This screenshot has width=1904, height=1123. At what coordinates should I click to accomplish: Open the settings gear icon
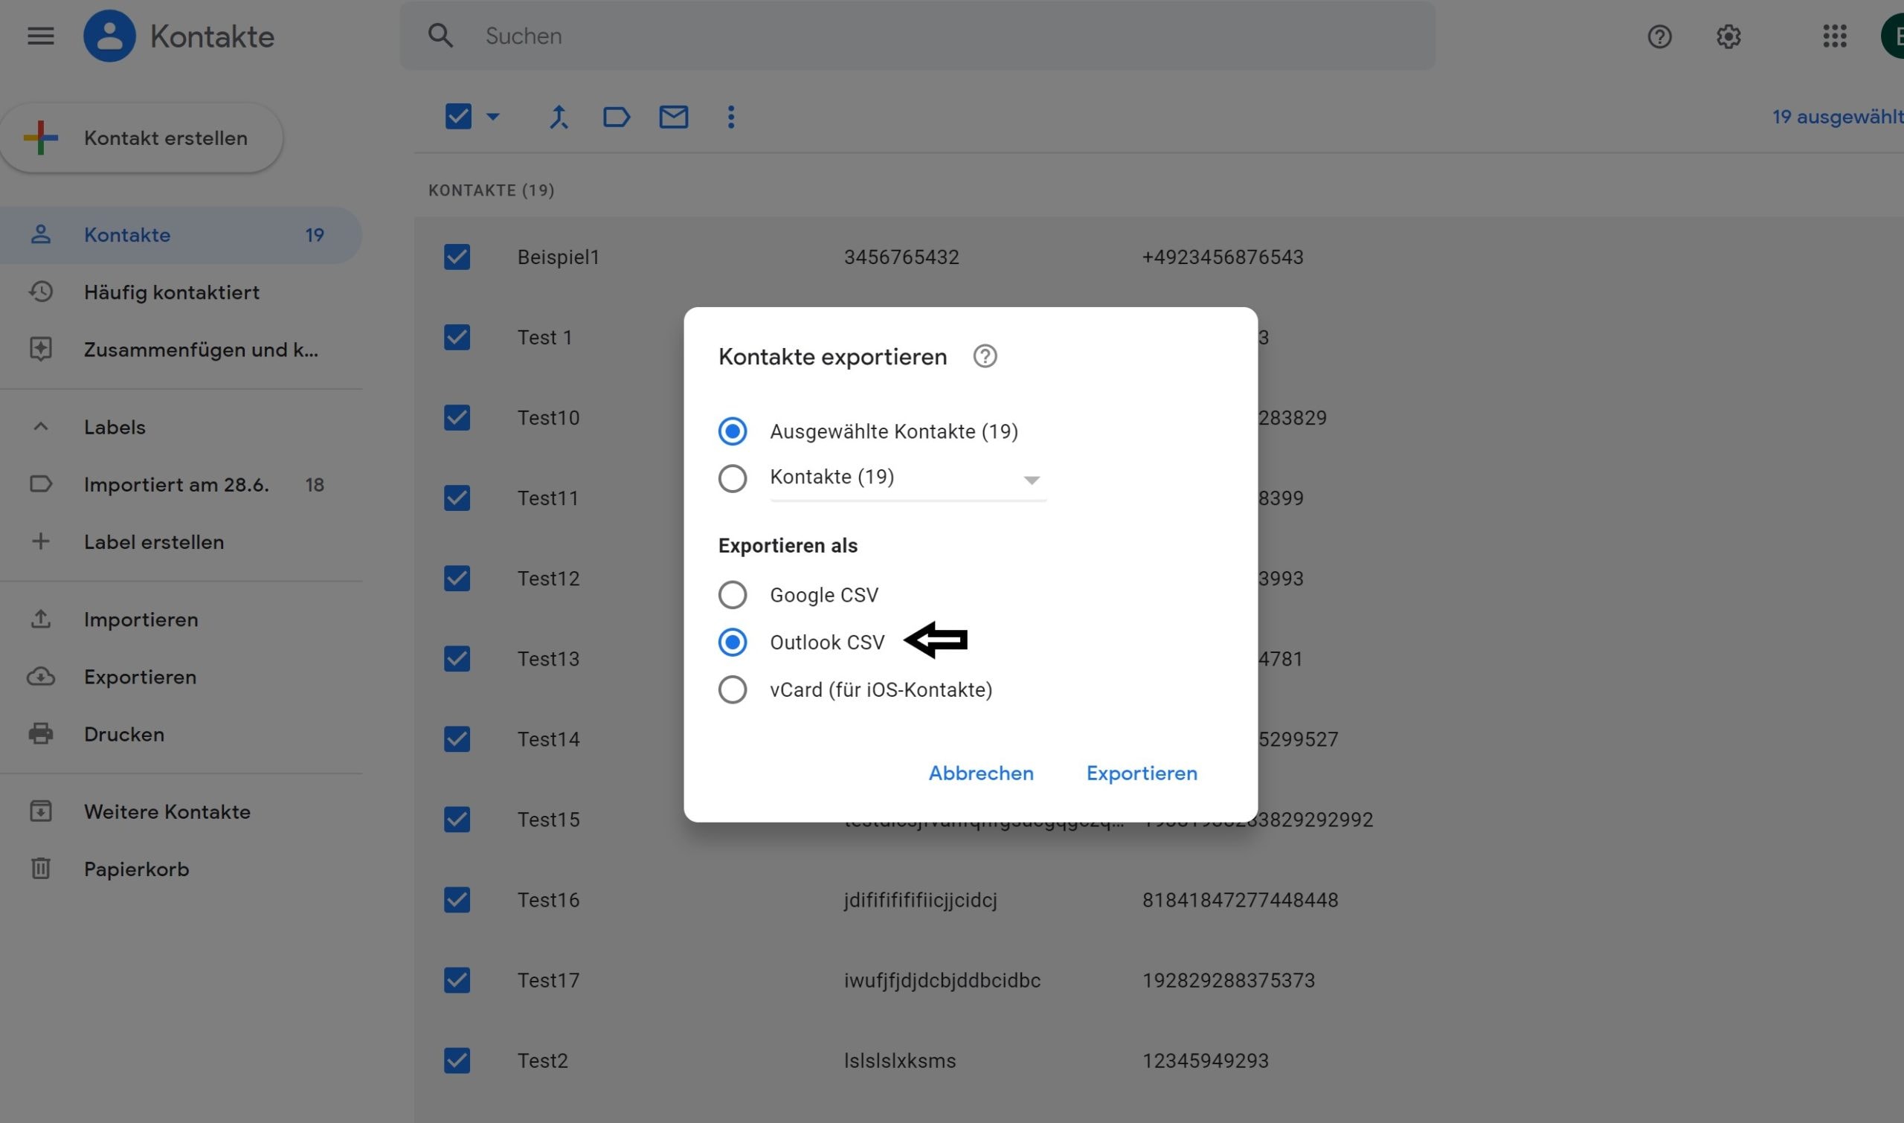pyautogui.click(x=1728, y=36)
